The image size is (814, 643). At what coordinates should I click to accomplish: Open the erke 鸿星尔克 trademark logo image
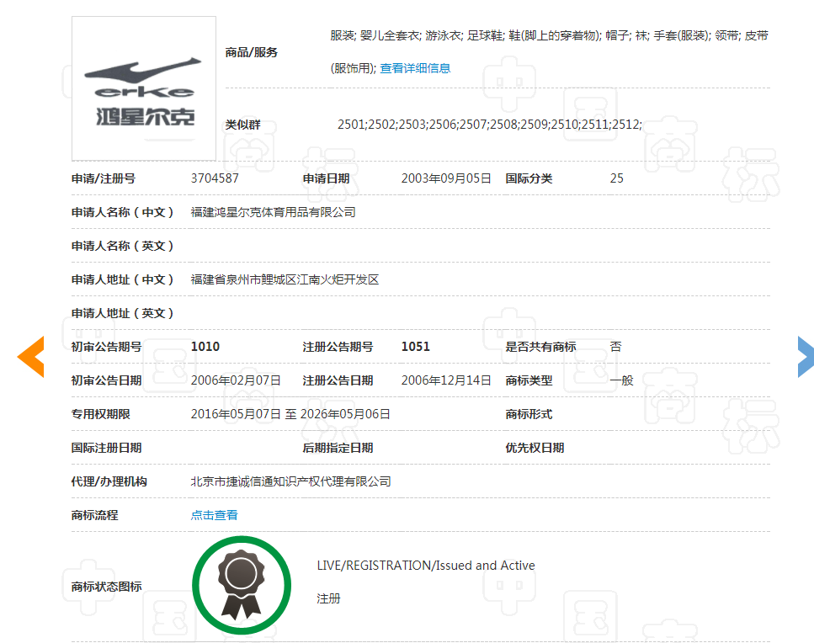coord(144,88)
